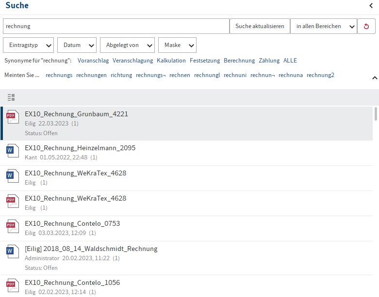Viewport: 379px width, 297px height.
Task: Switch result list view layout icon
Action: [11, 97]
